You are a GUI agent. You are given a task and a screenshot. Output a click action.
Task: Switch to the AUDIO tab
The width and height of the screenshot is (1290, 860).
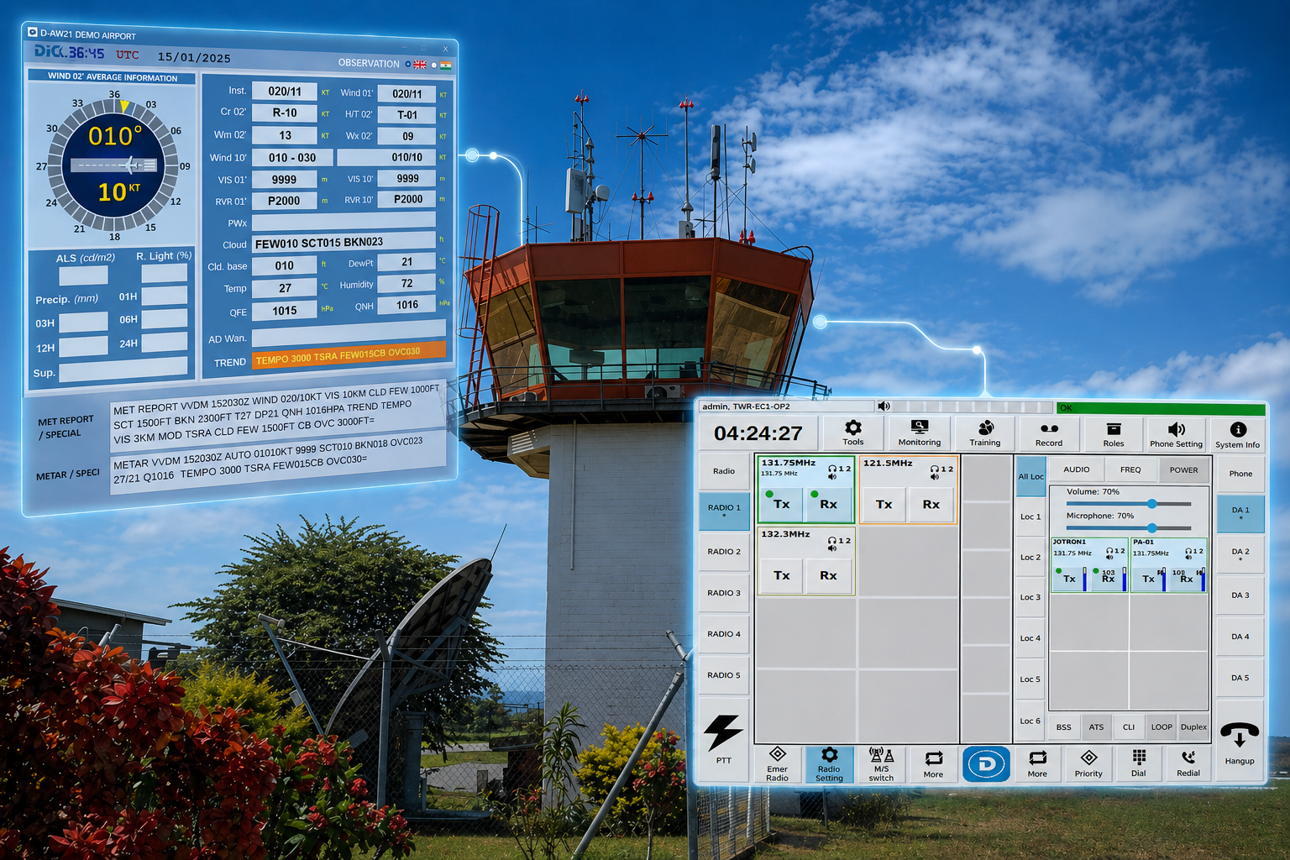[x=1077, y=469]
